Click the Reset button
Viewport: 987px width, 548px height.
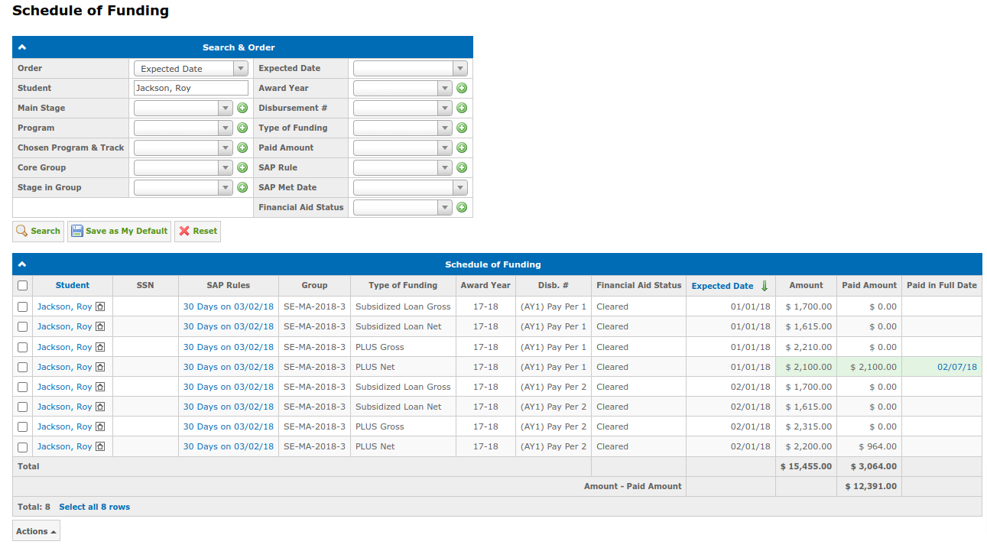click(197, 231)
